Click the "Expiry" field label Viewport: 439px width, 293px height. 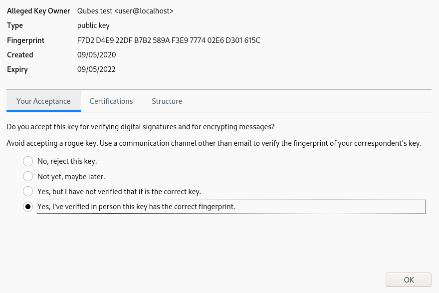17,69
